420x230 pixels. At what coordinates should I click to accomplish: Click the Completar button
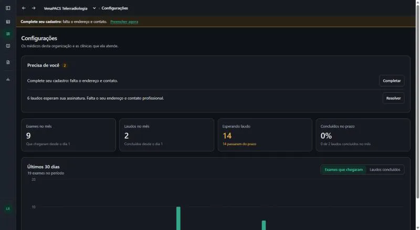(x=392, y=81)
